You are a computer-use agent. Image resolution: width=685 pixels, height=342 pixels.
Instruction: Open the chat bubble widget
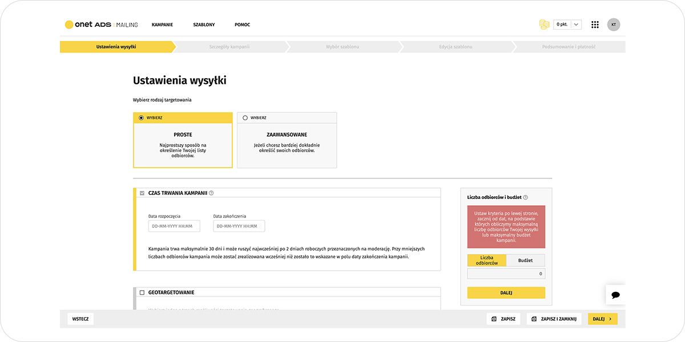(615, 295)
